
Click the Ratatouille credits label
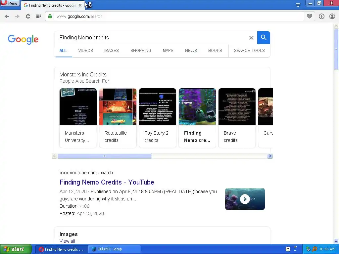click(x=116, y=137)
